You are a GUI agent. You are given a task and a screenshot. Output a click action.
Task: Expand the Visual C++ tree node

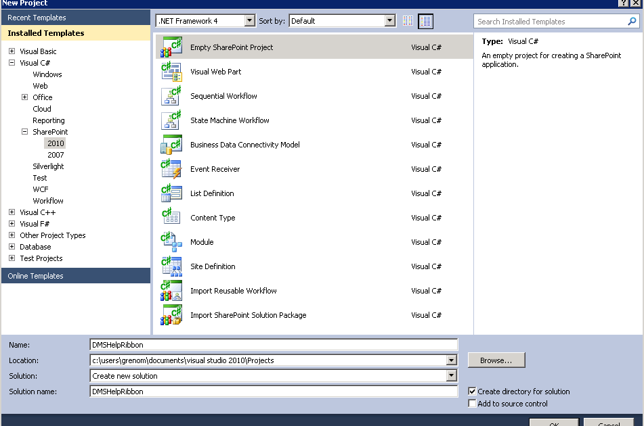pos(12,212)
